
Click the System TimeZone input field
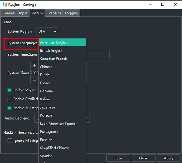tap(98, 55)
